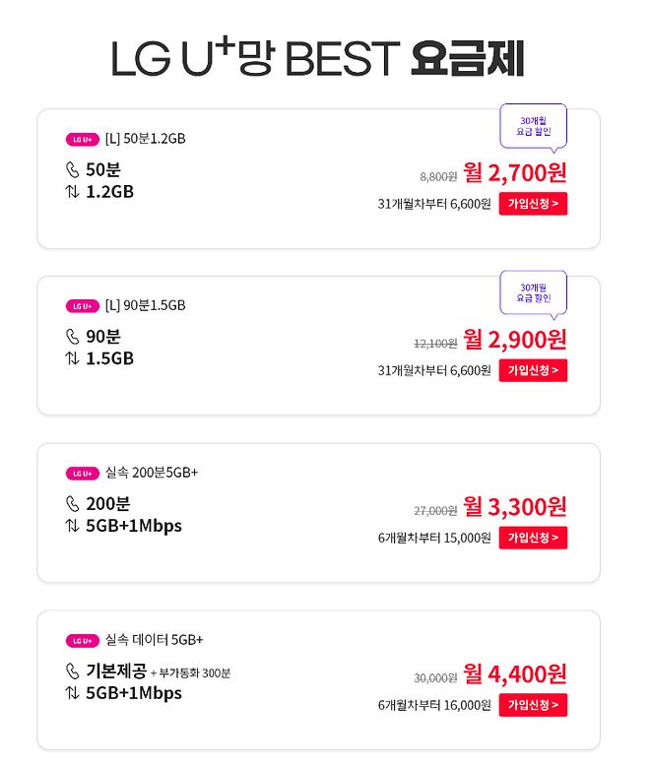Click the data arrows icon next to 1.2GB
The image size is (650, 768).
tap(72, 192)
